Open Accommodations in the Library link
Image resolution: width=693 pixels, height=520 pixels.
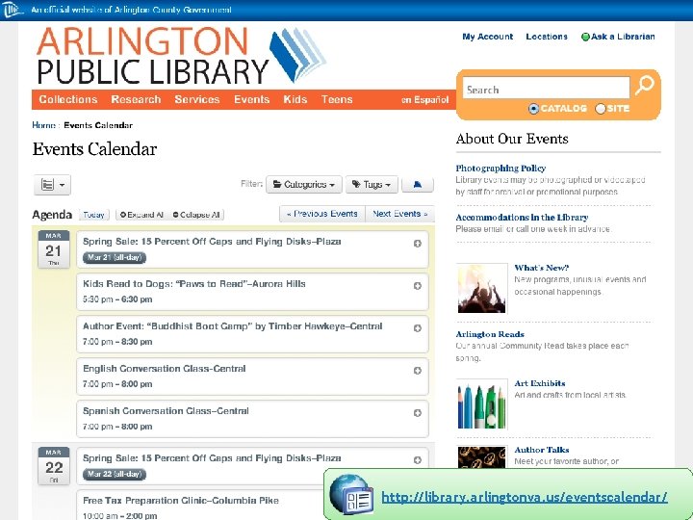pos(522,217)
